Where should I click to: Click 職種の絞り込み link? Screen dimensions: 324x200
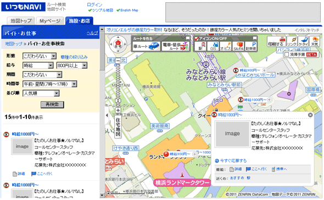tap(74, 57)
